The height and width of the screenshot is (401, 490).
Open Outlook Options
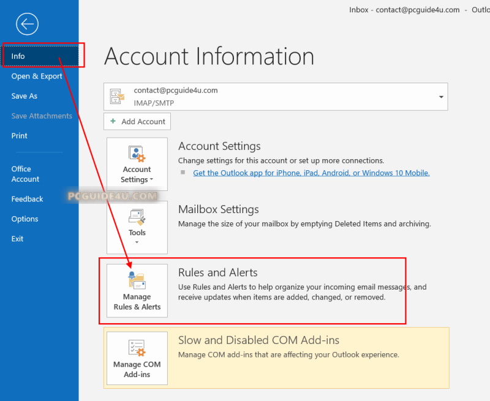click(x=24, y=219)
